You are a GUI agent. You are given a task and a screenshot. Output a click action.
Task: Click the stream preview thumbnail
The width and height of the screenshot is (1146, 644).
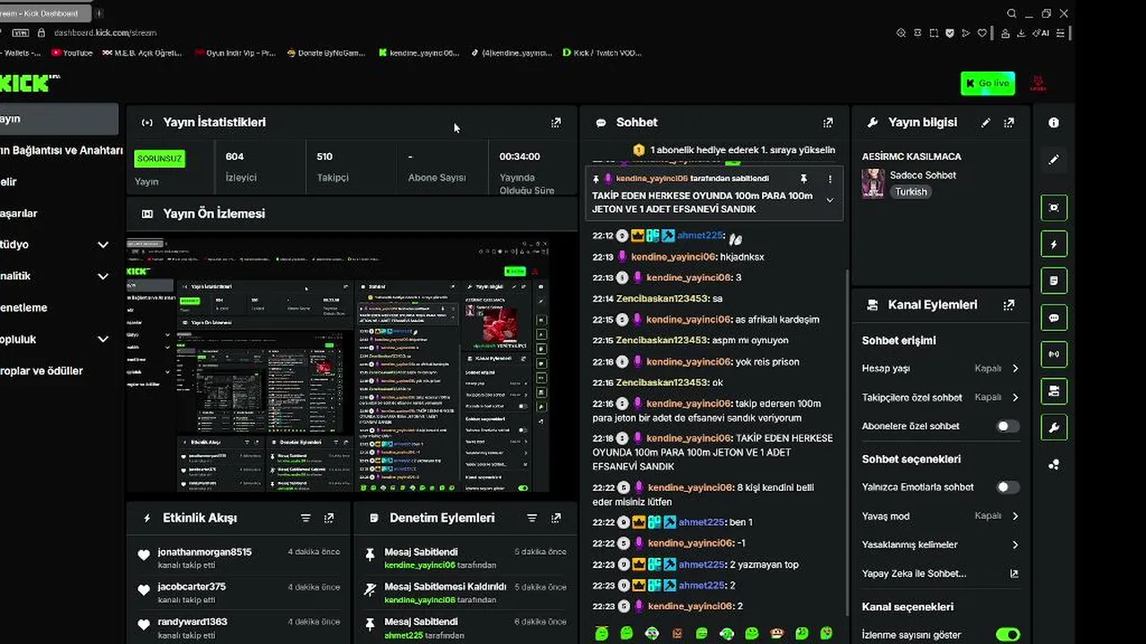pos(338,365)
